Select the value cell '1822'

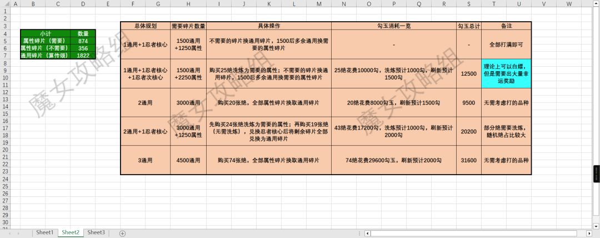[x=83, y=56]
